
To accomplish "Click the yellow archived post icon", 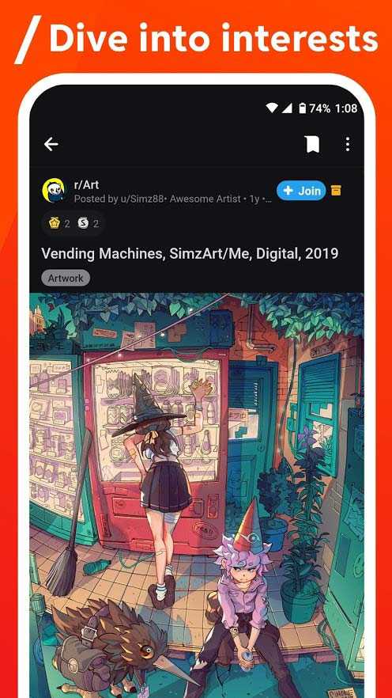I will pos(337,191).
